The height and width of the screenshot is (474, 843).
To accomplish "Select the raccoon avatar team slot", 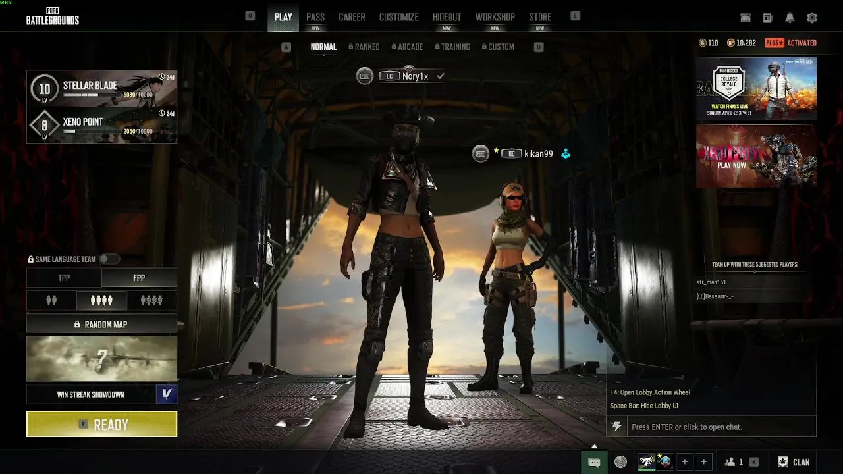I will pyautogui.click(x=647, y=462).
